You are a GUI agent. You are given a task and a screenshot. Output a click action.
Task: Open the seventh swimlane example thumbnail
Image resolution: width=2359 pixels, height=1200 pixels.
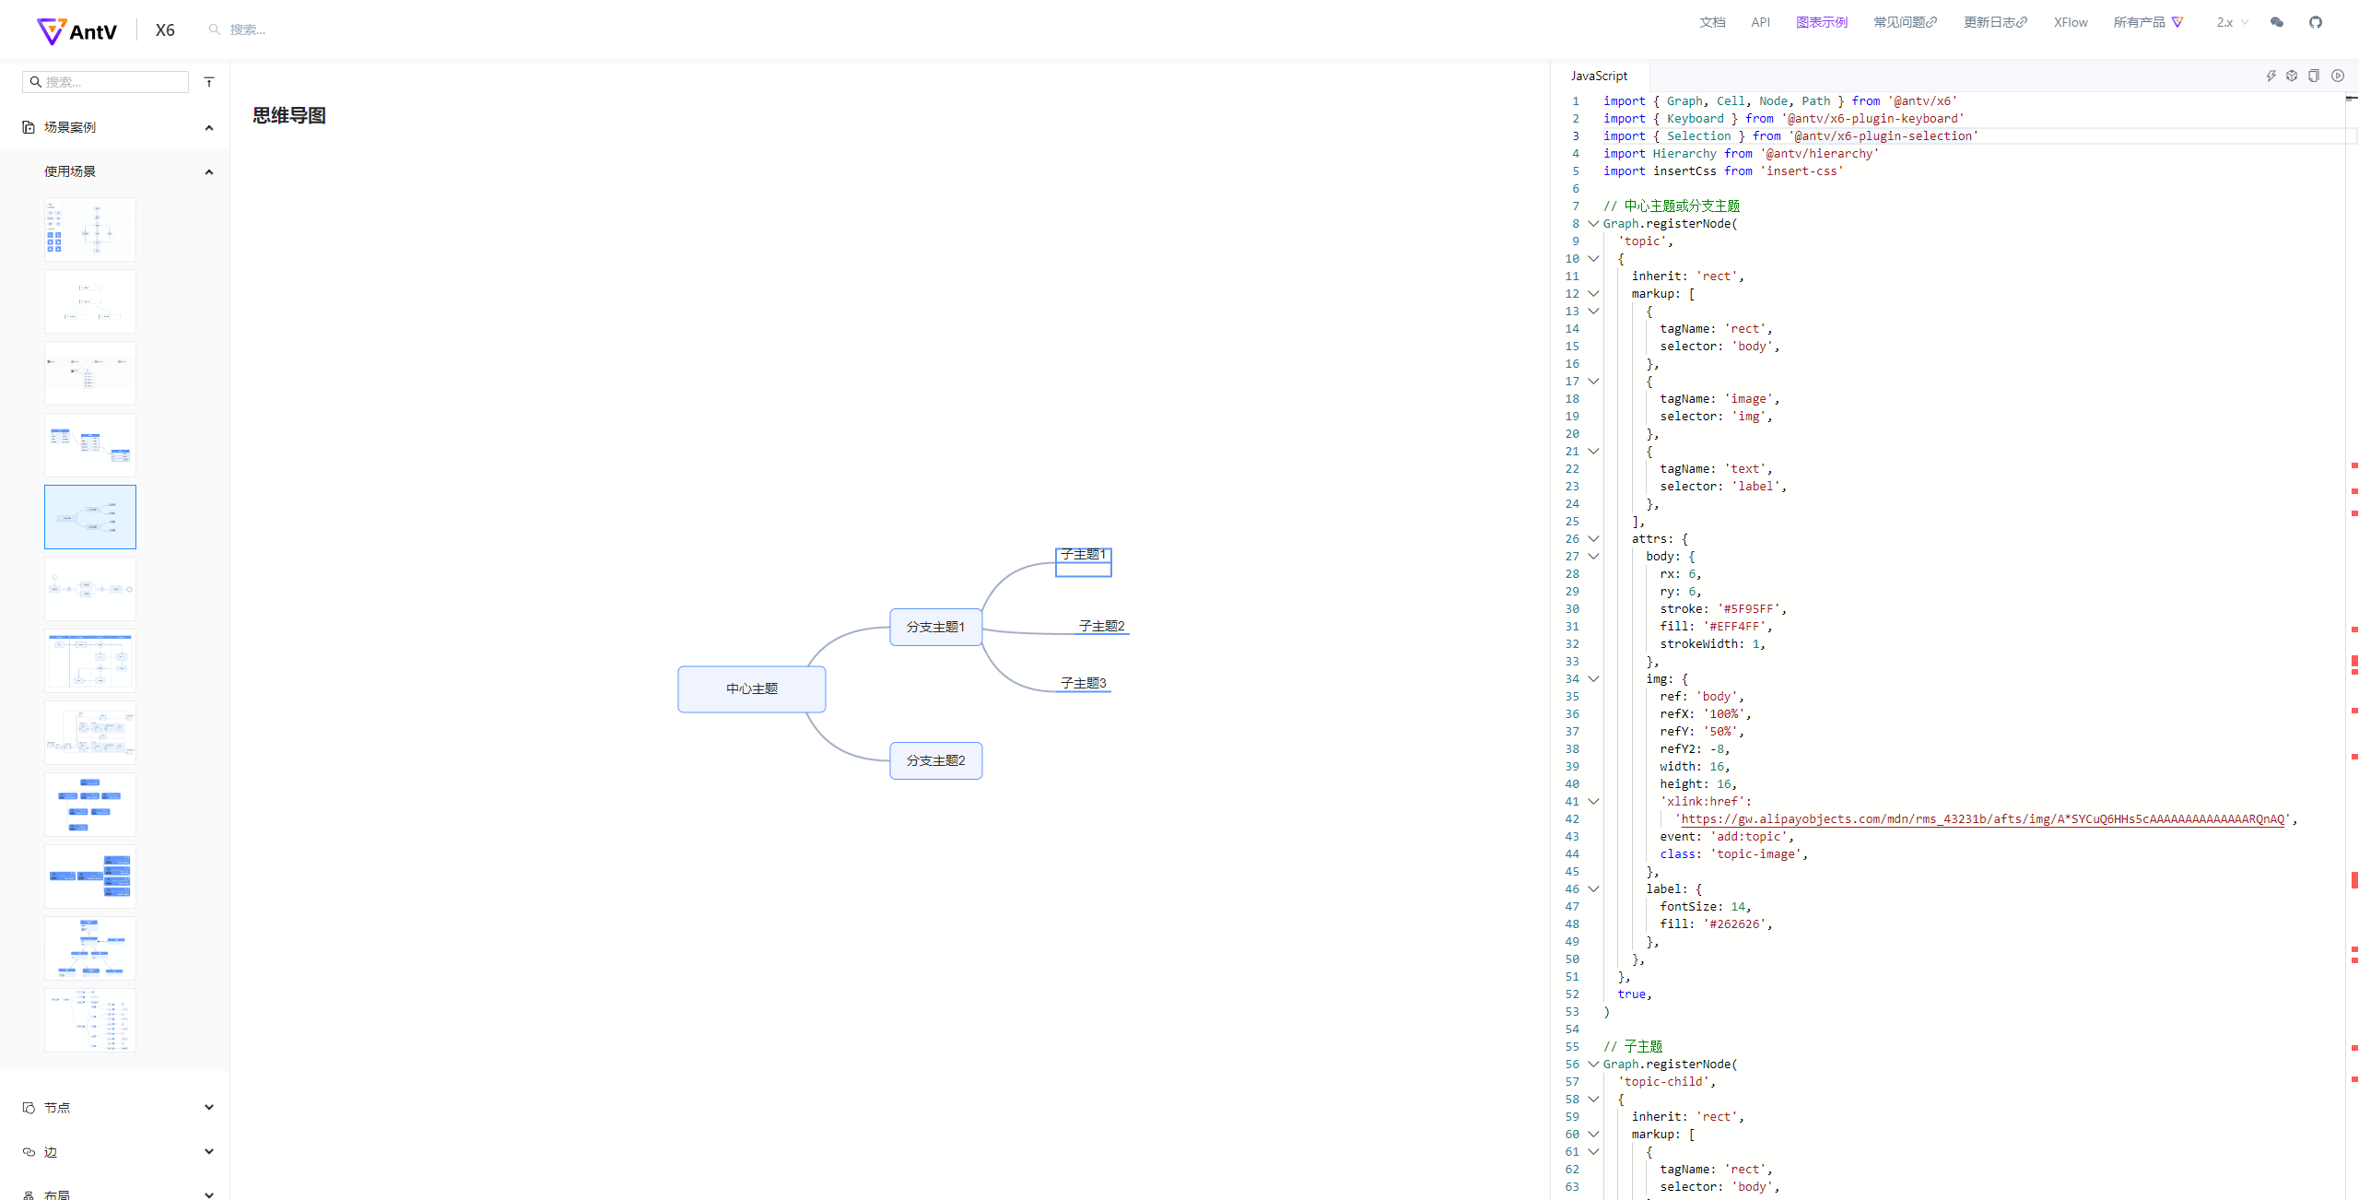pyautogui.click(x=90, y=661)
